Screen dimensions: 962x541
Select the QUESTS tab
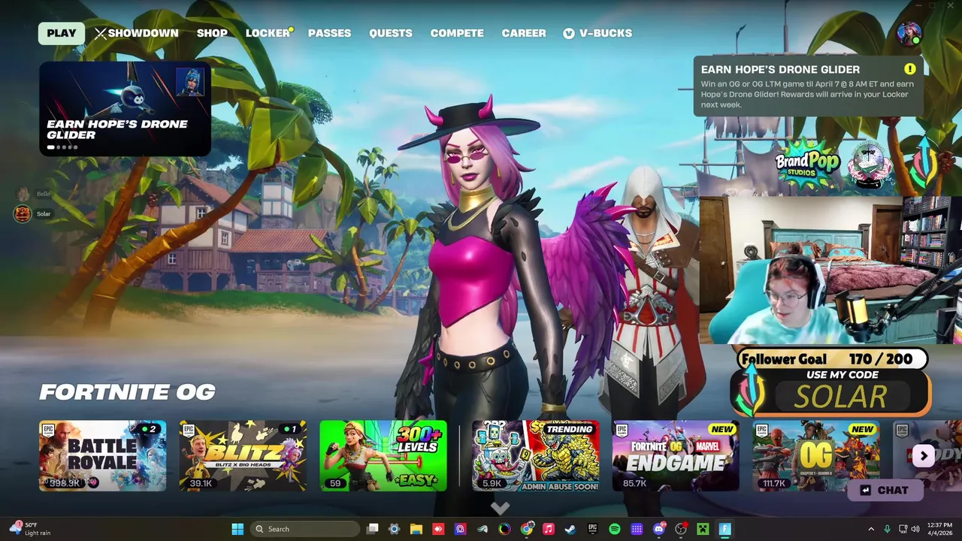tap(391, 33)
